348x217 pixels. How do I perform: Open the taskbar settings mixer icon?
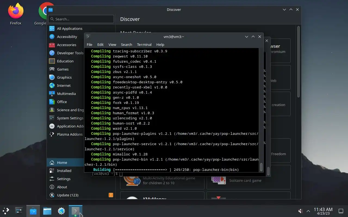(19, 211)
